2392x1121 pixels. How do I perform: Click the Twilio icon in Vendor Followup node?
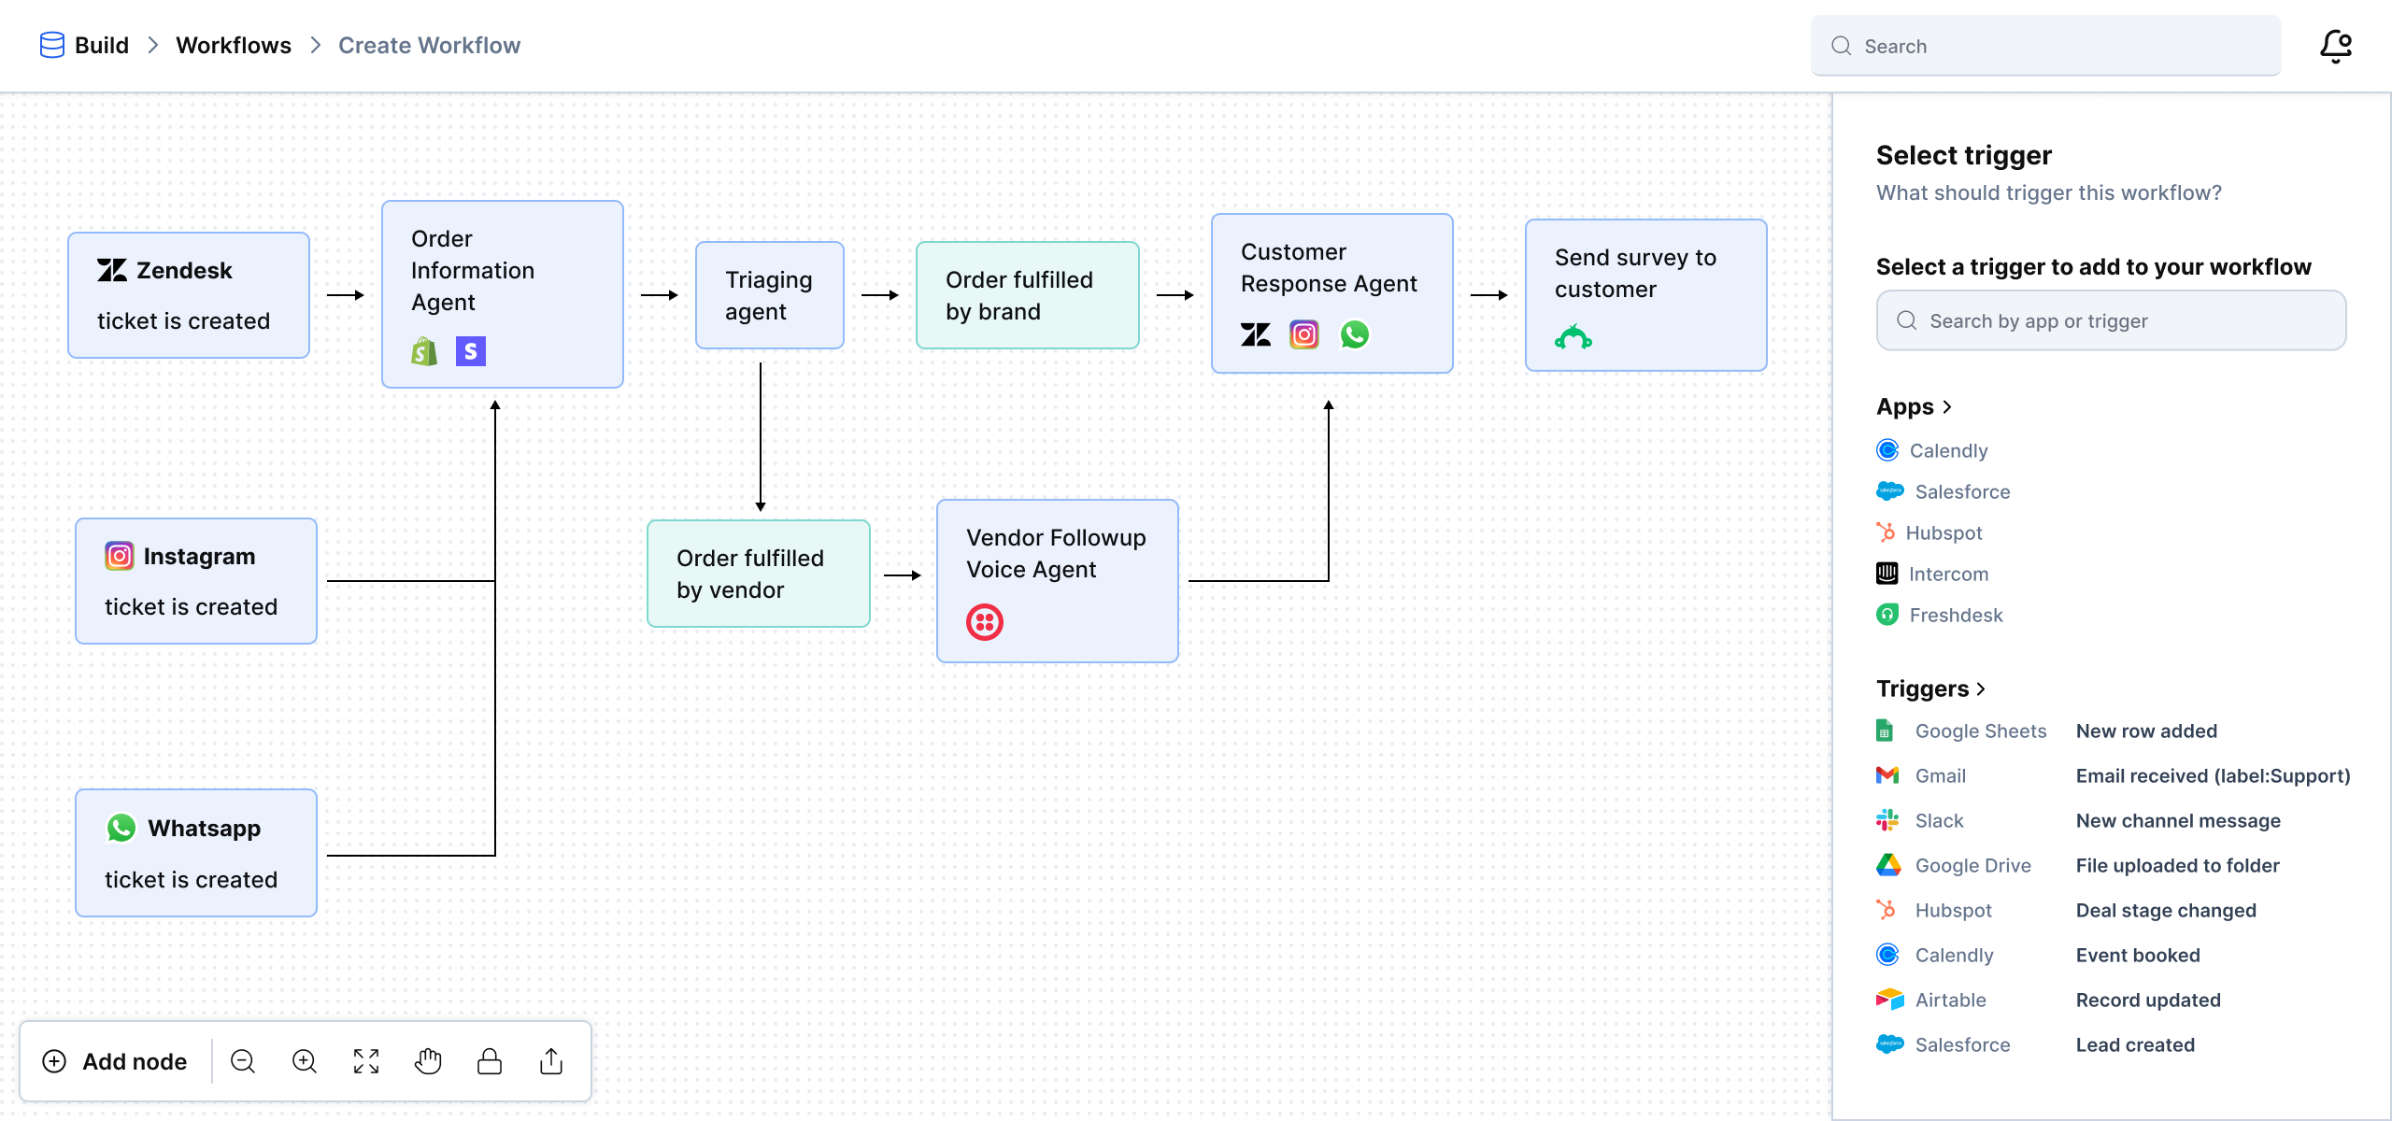(985, 621)
